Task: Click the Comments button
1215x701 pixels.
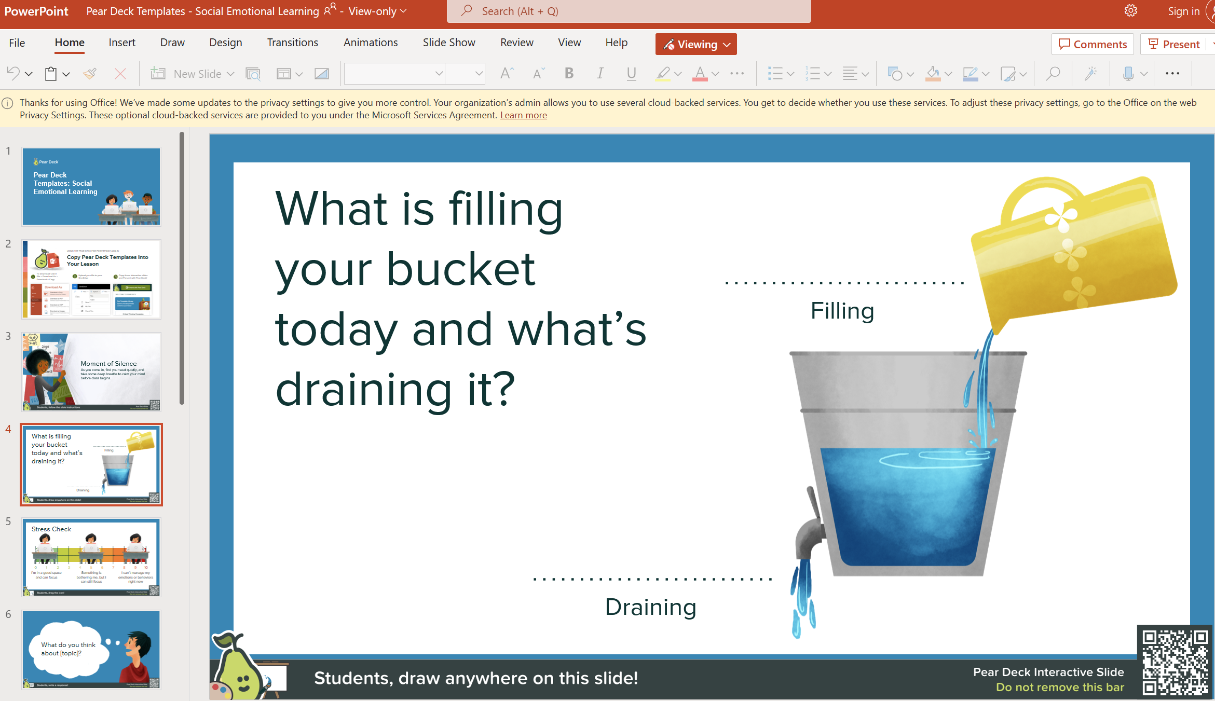Action: pos(1093,45)
